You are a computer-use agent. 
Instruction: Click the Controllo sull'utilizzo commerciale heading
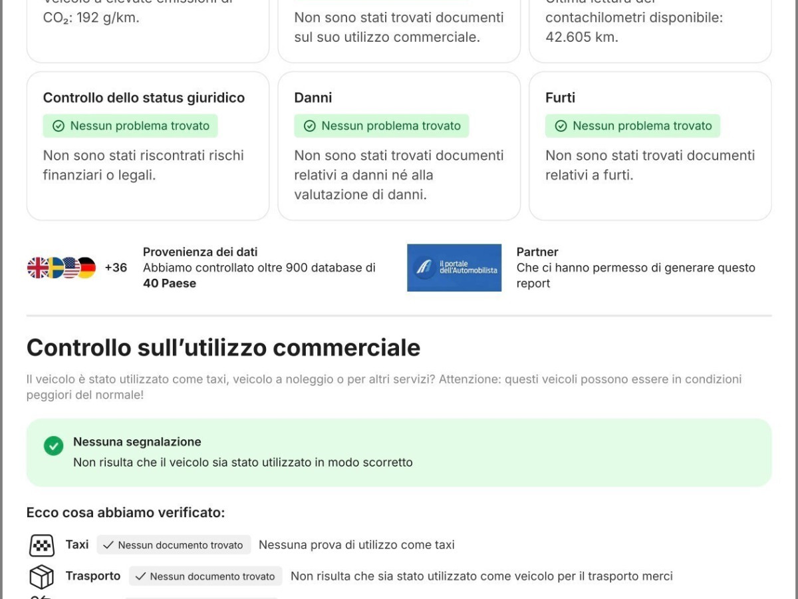pos(223,347)
